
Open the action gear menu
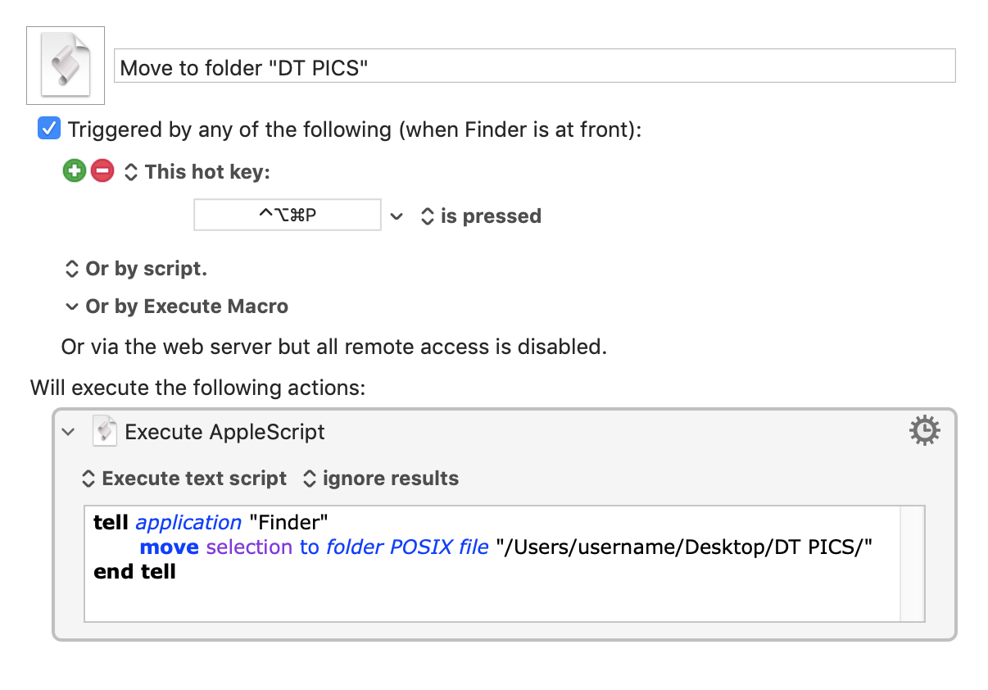(x=925, y=430)
